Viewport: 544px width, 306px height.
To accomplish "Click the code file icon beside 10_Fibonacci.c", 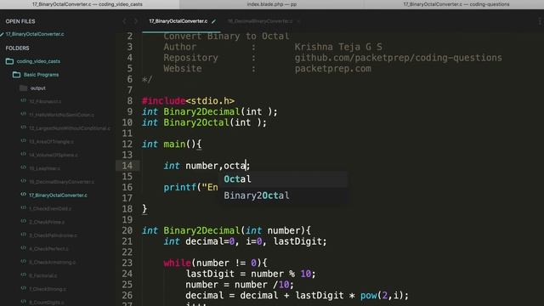I will [x=23, y=100].
